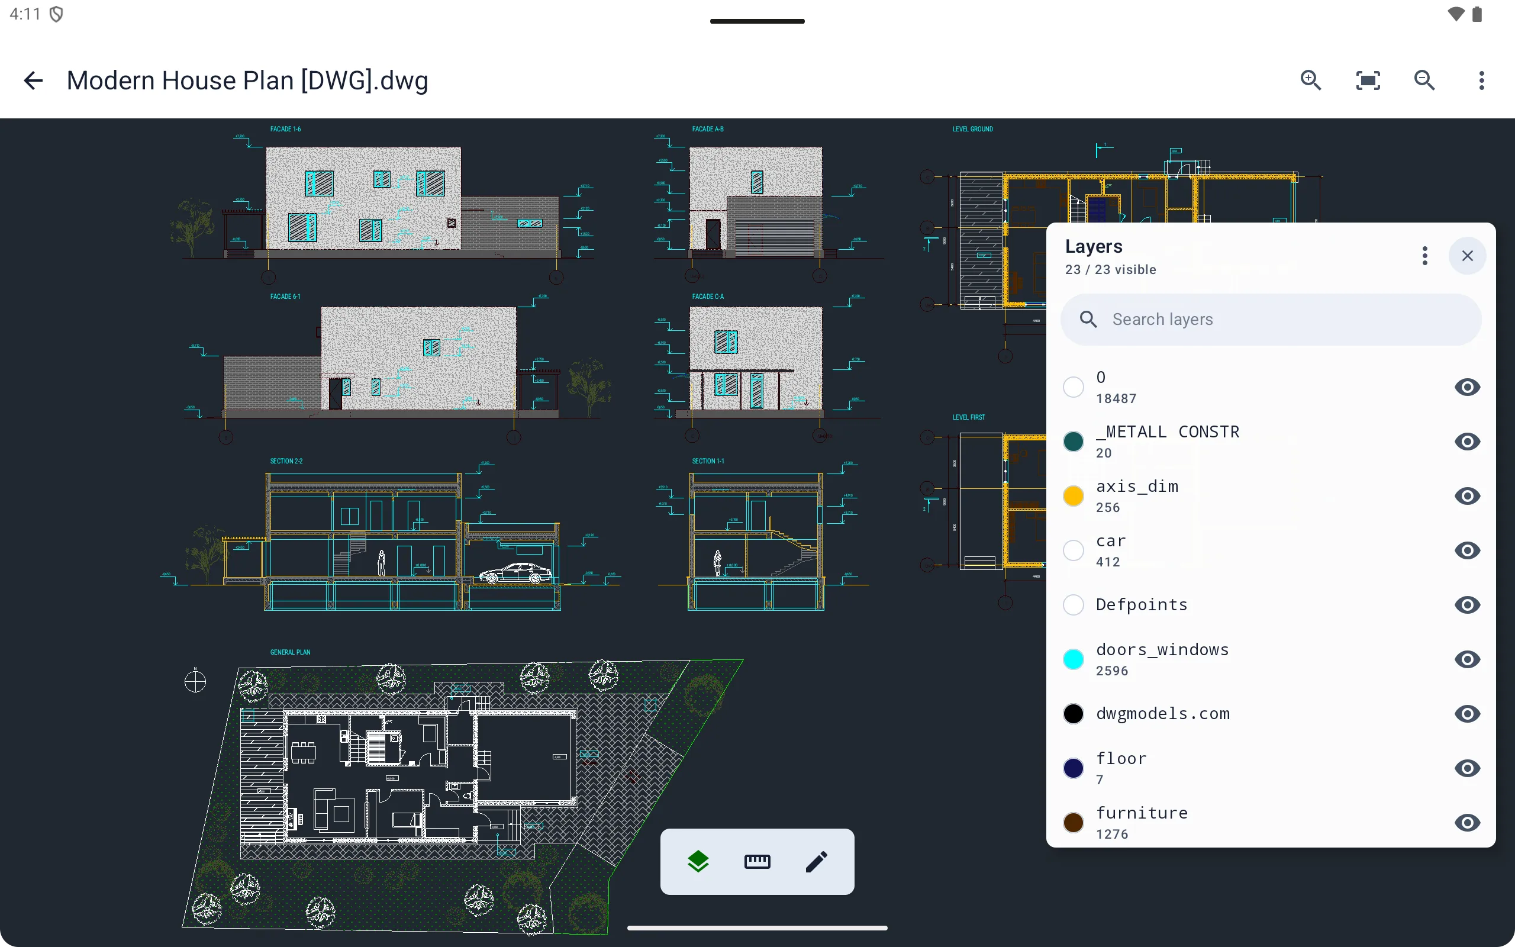Click the LEVEL GROUND drawing label
1515x947 pixels.
972,129
